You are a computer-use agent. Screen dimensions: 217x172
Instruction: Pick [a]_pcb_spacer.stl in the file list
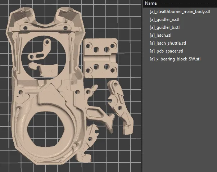coord(166,51)
